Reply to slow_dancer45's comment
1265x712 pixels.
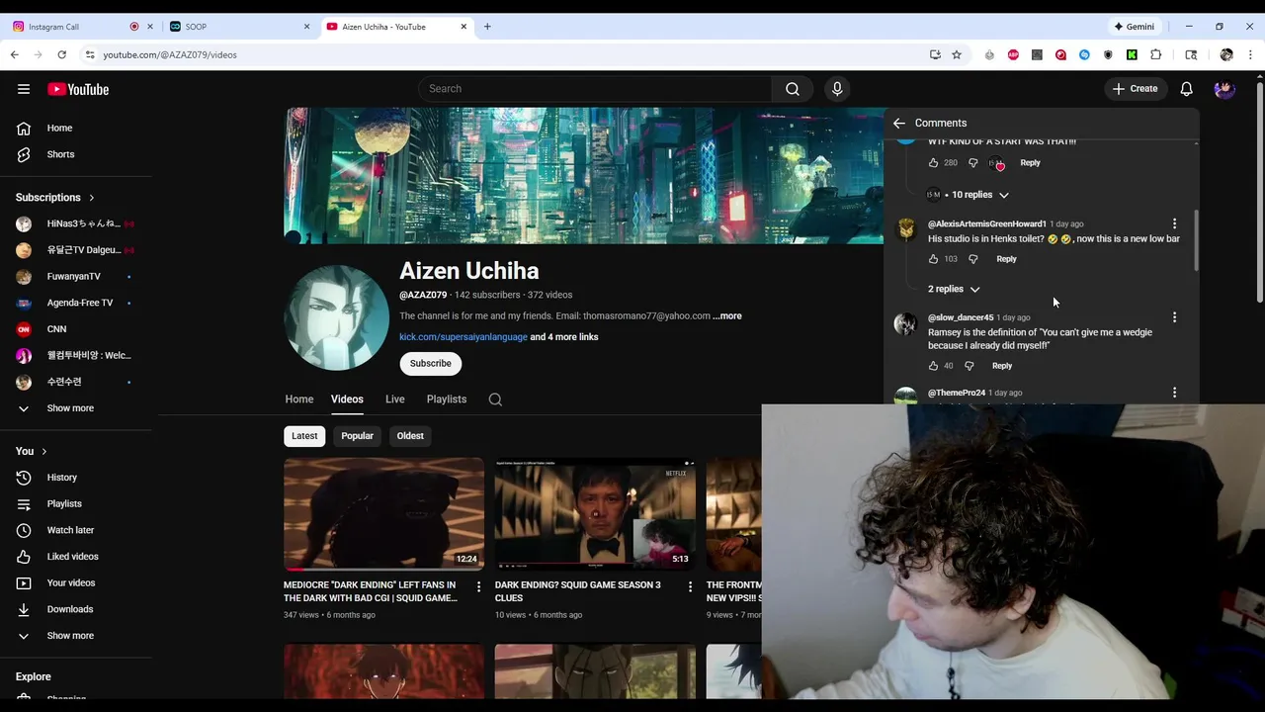click(1002, 366)
